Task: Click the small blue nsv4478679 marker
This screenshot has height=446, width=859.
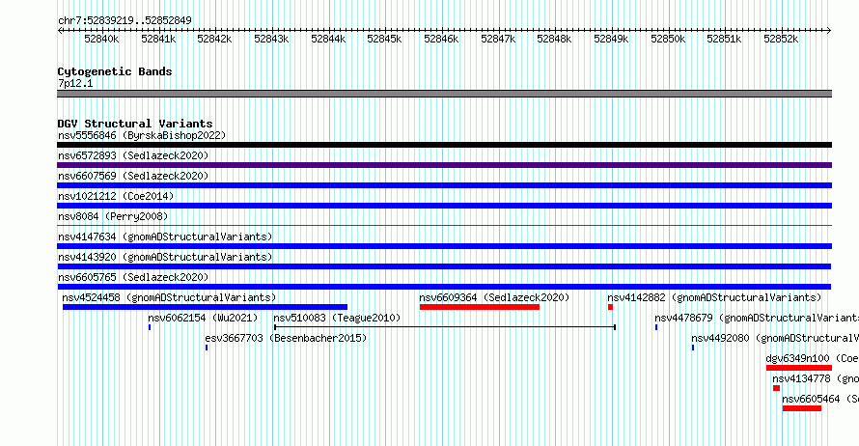Action: [656, 327]
